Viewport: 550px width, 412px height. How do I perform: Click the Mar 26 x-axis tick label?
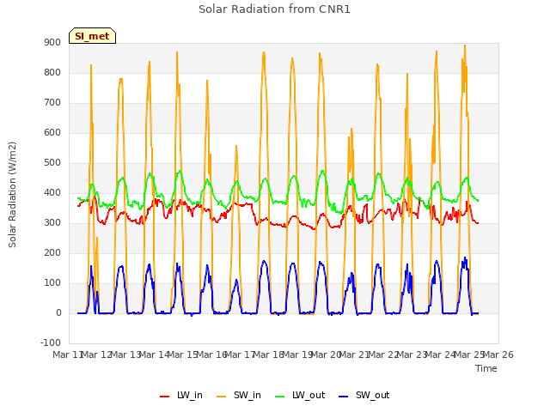(x=498, y=354)
